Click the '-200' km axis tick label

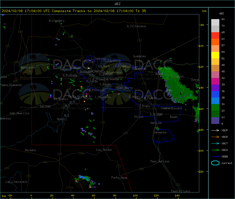click(x=200, y=151)
